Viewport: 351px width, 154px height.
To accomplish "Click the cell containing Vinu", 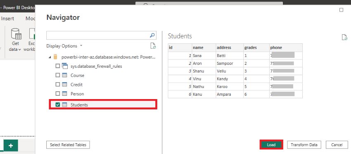I will point(204,79).
